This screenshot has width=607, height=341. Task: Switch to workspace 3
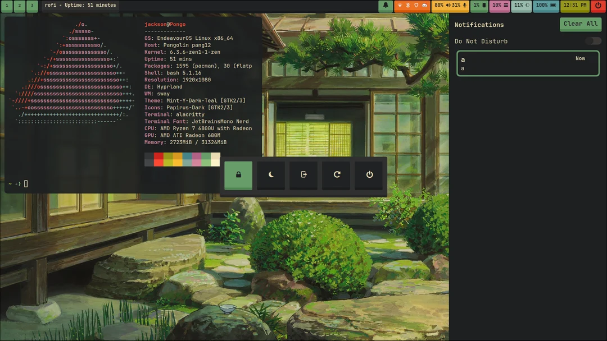33,6
